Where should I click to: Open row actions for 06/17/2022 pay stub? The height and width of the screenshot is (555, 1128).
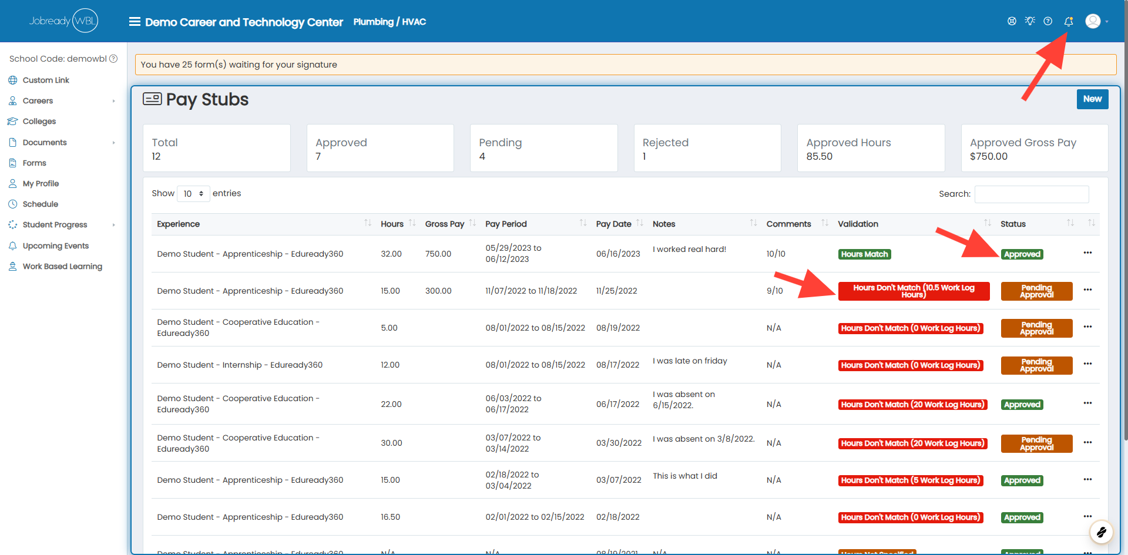point(1087,403)
